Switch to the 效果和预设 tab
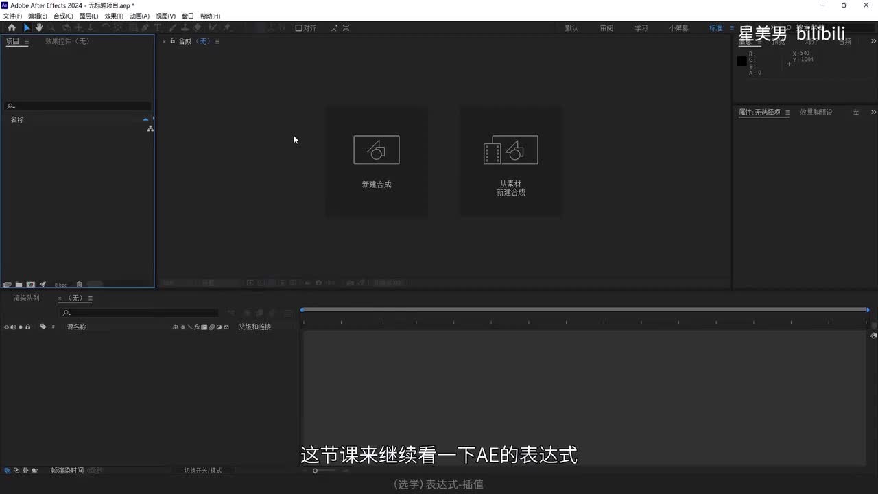 (816, 112)
